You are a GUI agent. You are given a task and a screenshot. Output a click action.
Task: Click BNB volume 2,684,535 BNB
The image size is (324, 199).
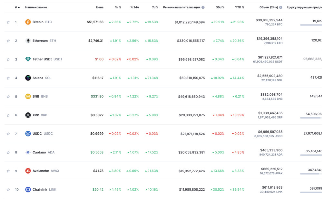point(272,99)
